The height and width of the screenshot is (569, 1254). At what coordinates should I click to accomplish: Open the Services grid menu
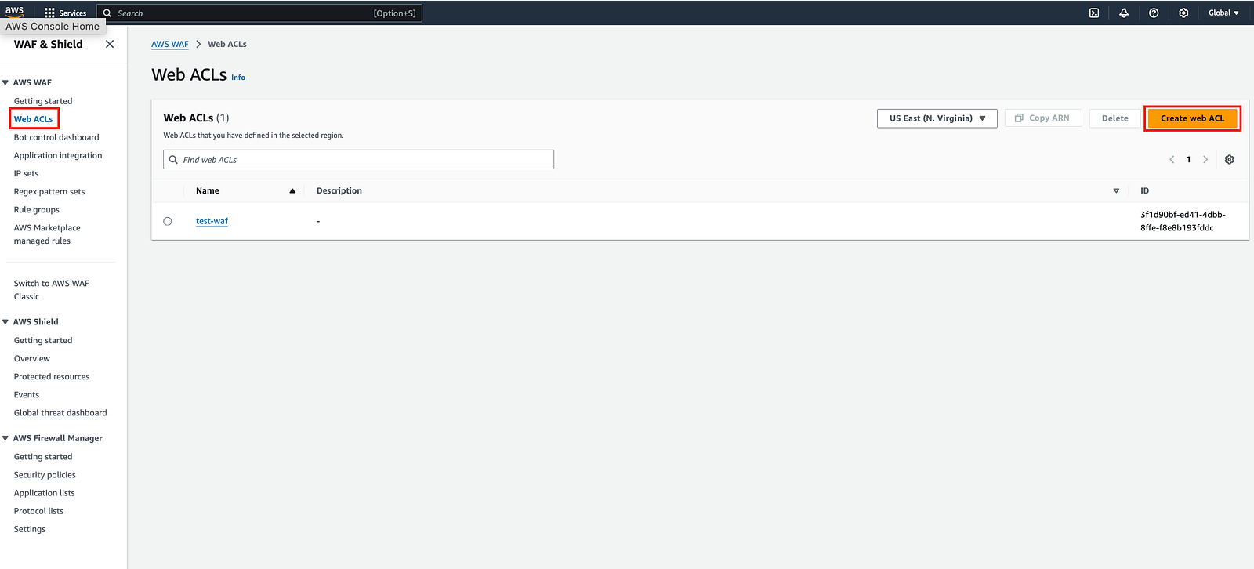point(66,13)
